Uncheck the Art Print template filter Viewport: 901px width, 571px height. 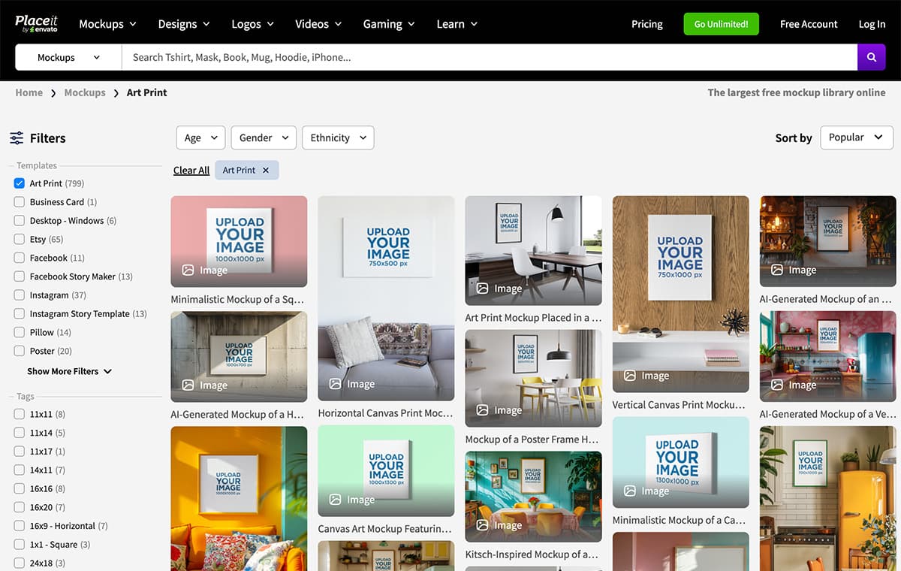coord(18,183)
